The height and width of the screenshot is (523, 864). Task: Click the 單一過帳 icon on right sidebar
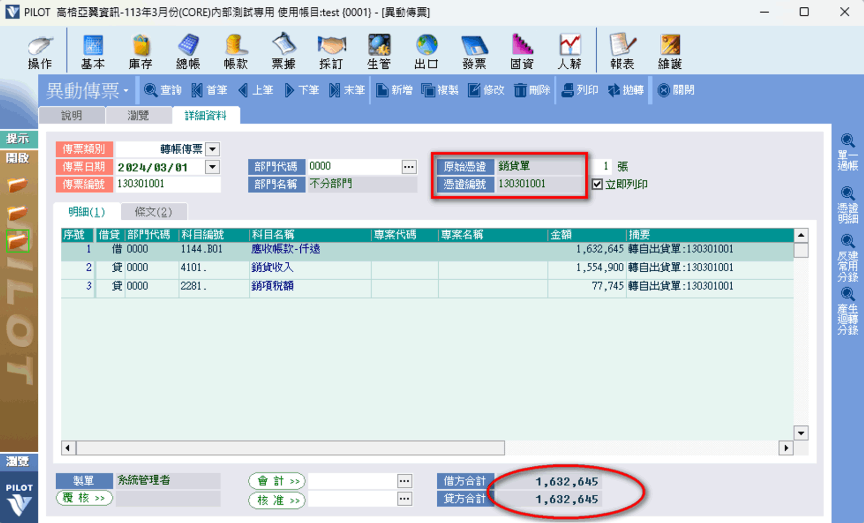point(847,153)
